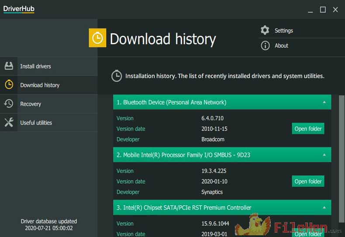Click the Recovery history-arrow icon
The image size is (345, 237).
tap(9, 104)
